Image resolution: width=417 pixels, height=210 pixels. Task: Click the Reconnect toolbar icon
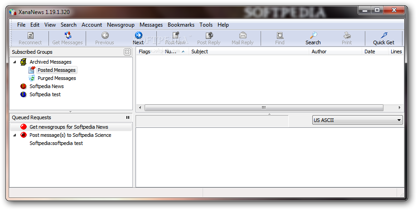[x=30, y=35]
